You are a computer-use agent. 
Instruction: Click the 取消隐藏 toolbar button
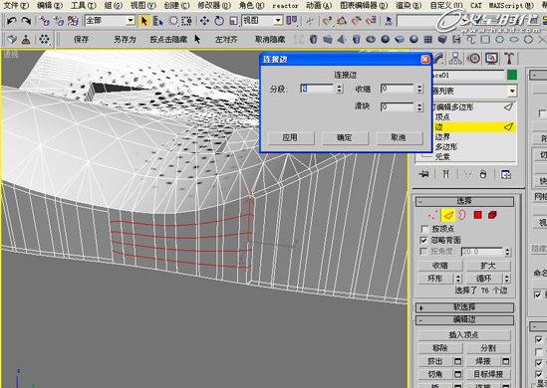click(270, 40)
